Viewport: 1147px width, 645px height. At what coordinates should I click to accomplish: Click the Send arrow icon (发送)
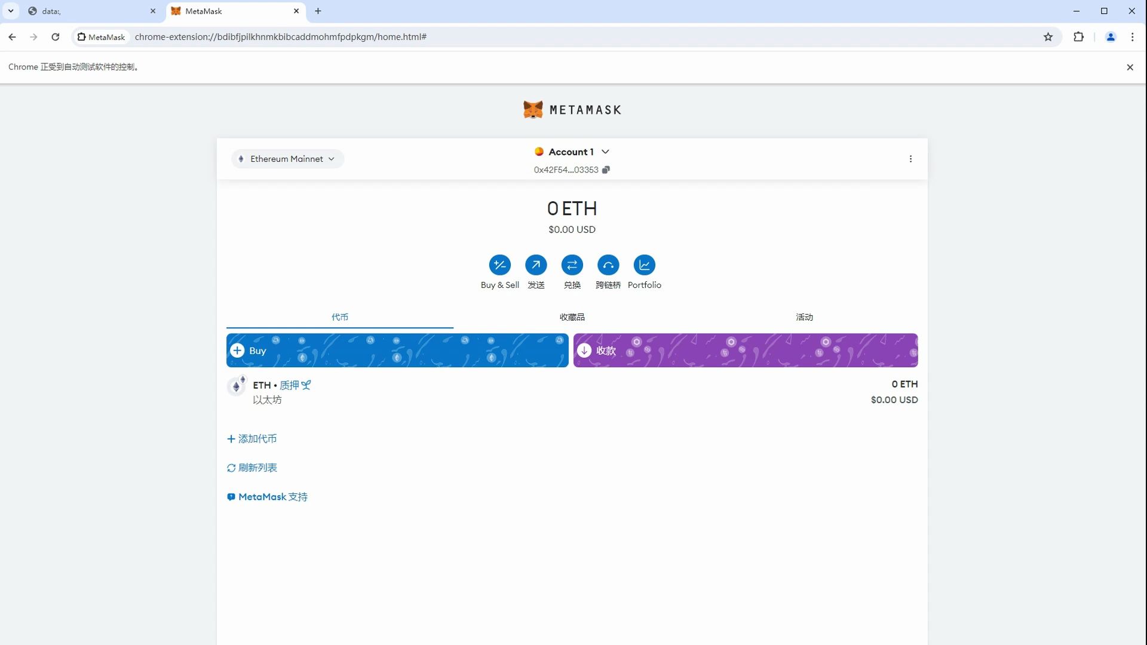[x=536, y=265]
